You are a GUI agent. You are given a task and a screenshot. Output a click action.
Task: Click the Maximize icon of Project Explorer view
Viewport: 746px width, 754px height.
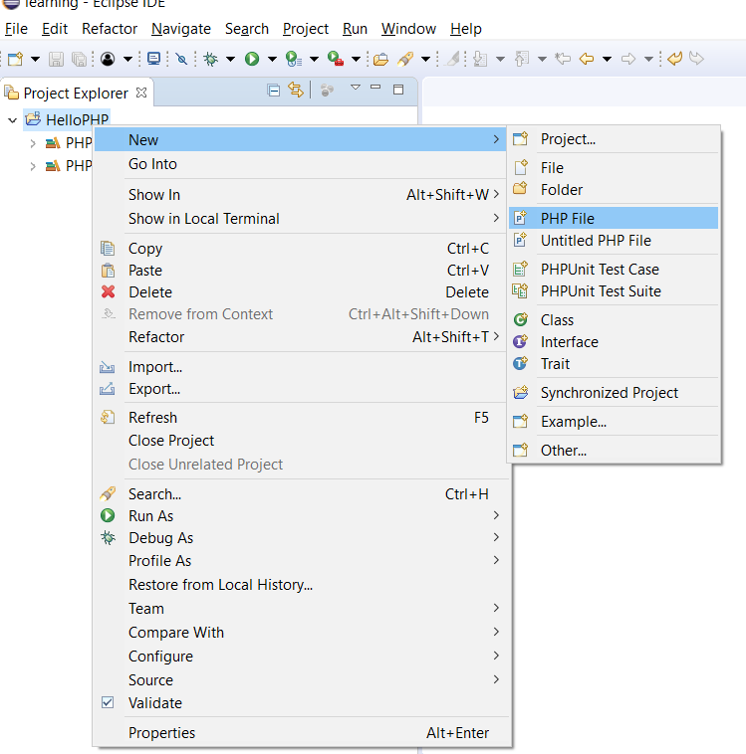pyautogui.click(x=398, y=90)
